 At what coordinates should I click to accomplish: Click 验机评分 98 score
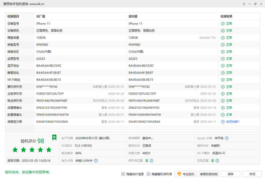point(32,141)
